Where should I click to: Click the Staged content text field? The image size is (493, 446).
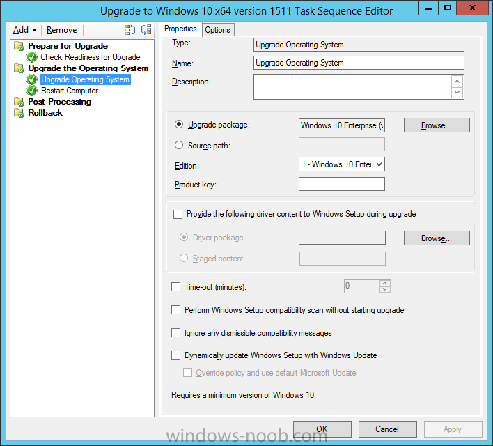(343, 259)
